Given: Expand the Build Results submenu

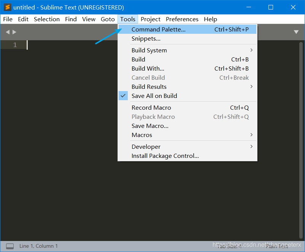Looking at the screenshot, I should coord(187,87).
